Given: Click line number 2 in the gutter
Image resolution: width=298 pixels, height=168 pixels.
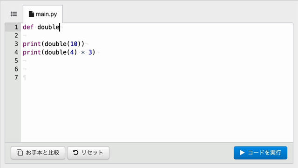Looking at the screenshot, I should pyautogui.click(x=16, y=35).
